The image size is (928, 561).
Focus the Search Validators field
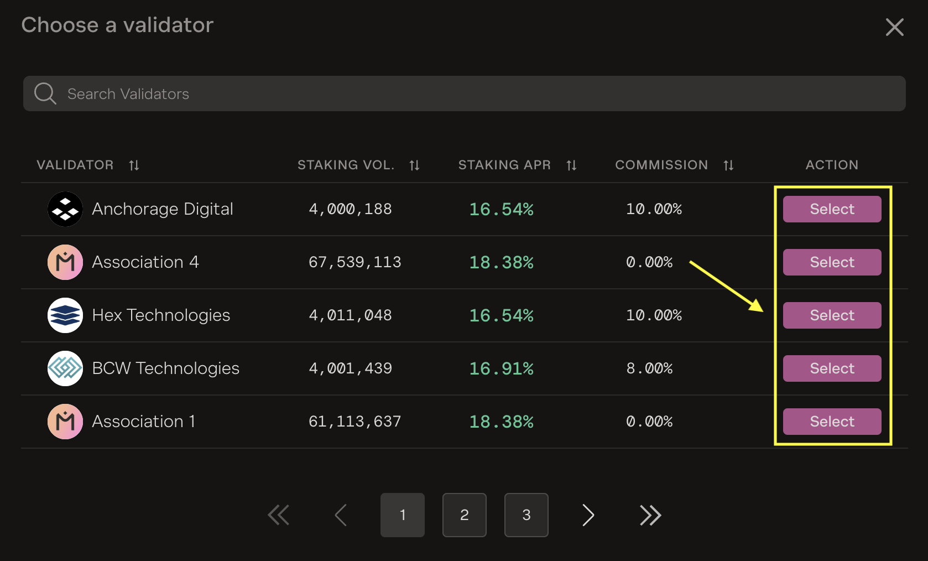tap(476, 94)
